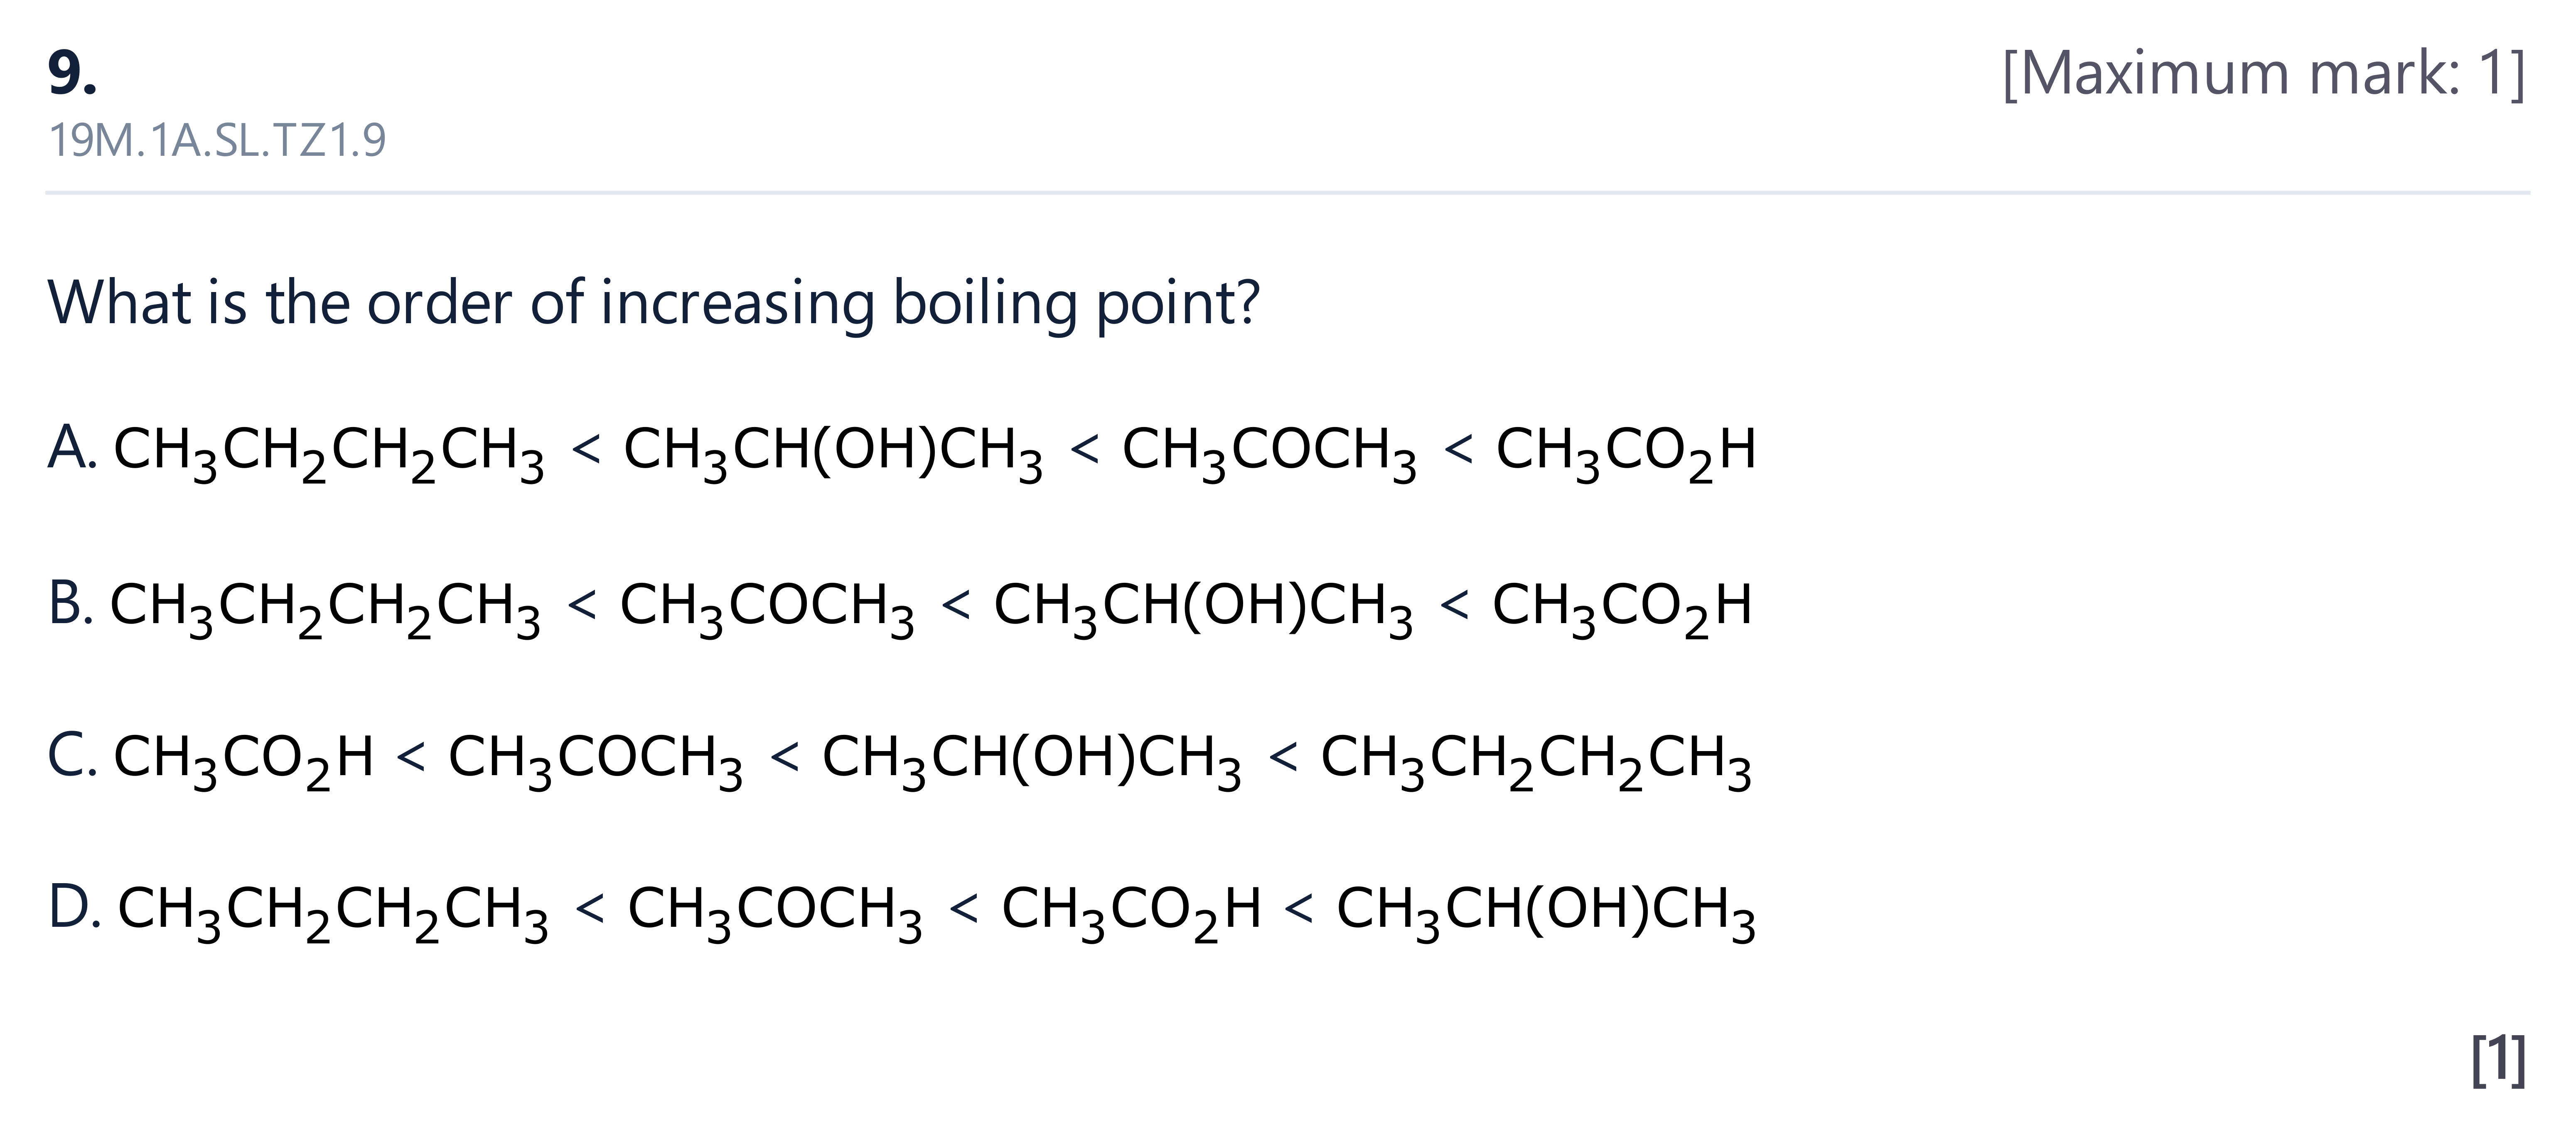Click CH3CO2H at start of option C
Screen dimensions: 2576x1132
(243, 760)
